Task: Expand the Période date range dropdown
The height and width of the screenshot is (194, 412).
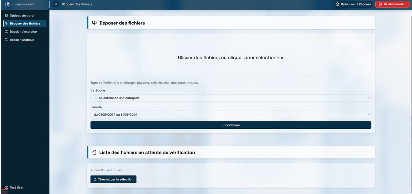Action: click(x=231, y=115)
